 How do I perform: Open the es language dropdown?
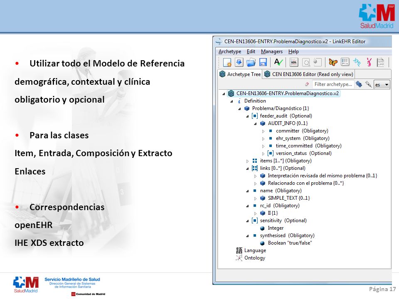click(382, 85)
